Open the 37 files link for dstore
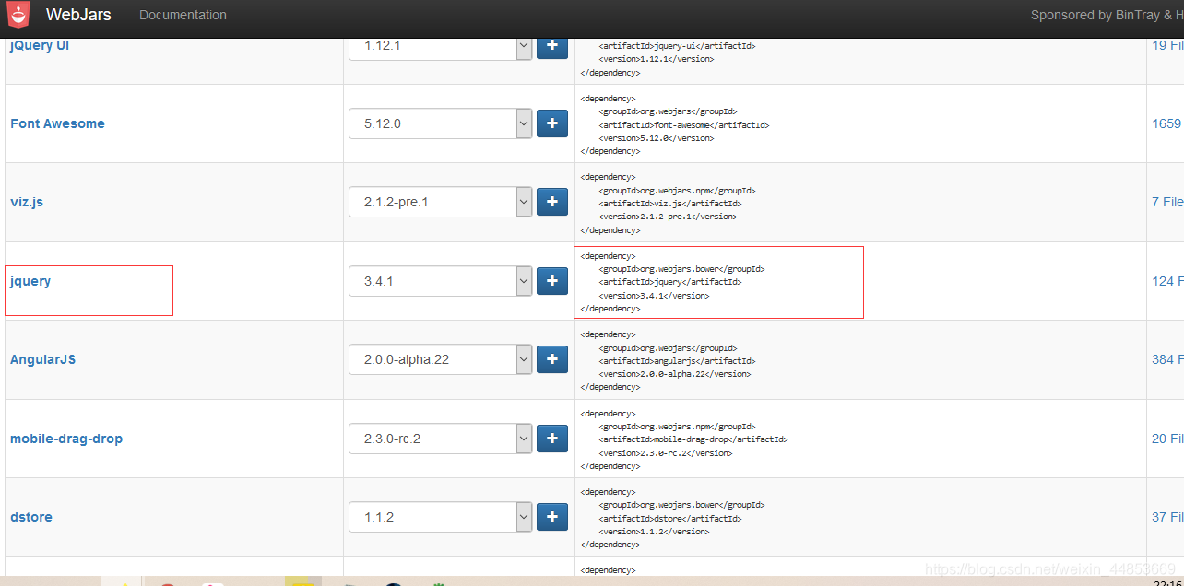The width and height of the screenshot is (1184, 586). pyautogui.click(x=1167, y=517)
